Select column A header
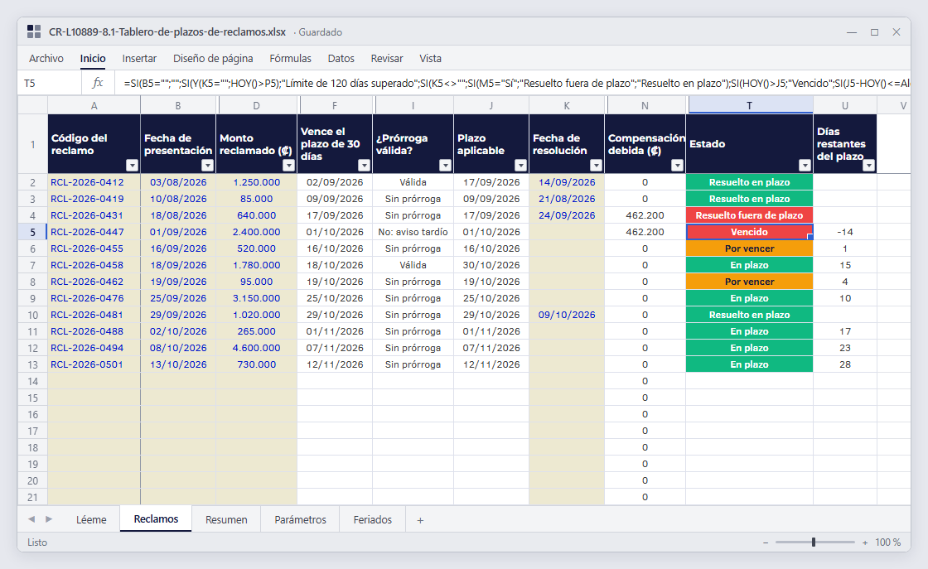The width and height of the screenshot is (928, 569). click(94, 105)
